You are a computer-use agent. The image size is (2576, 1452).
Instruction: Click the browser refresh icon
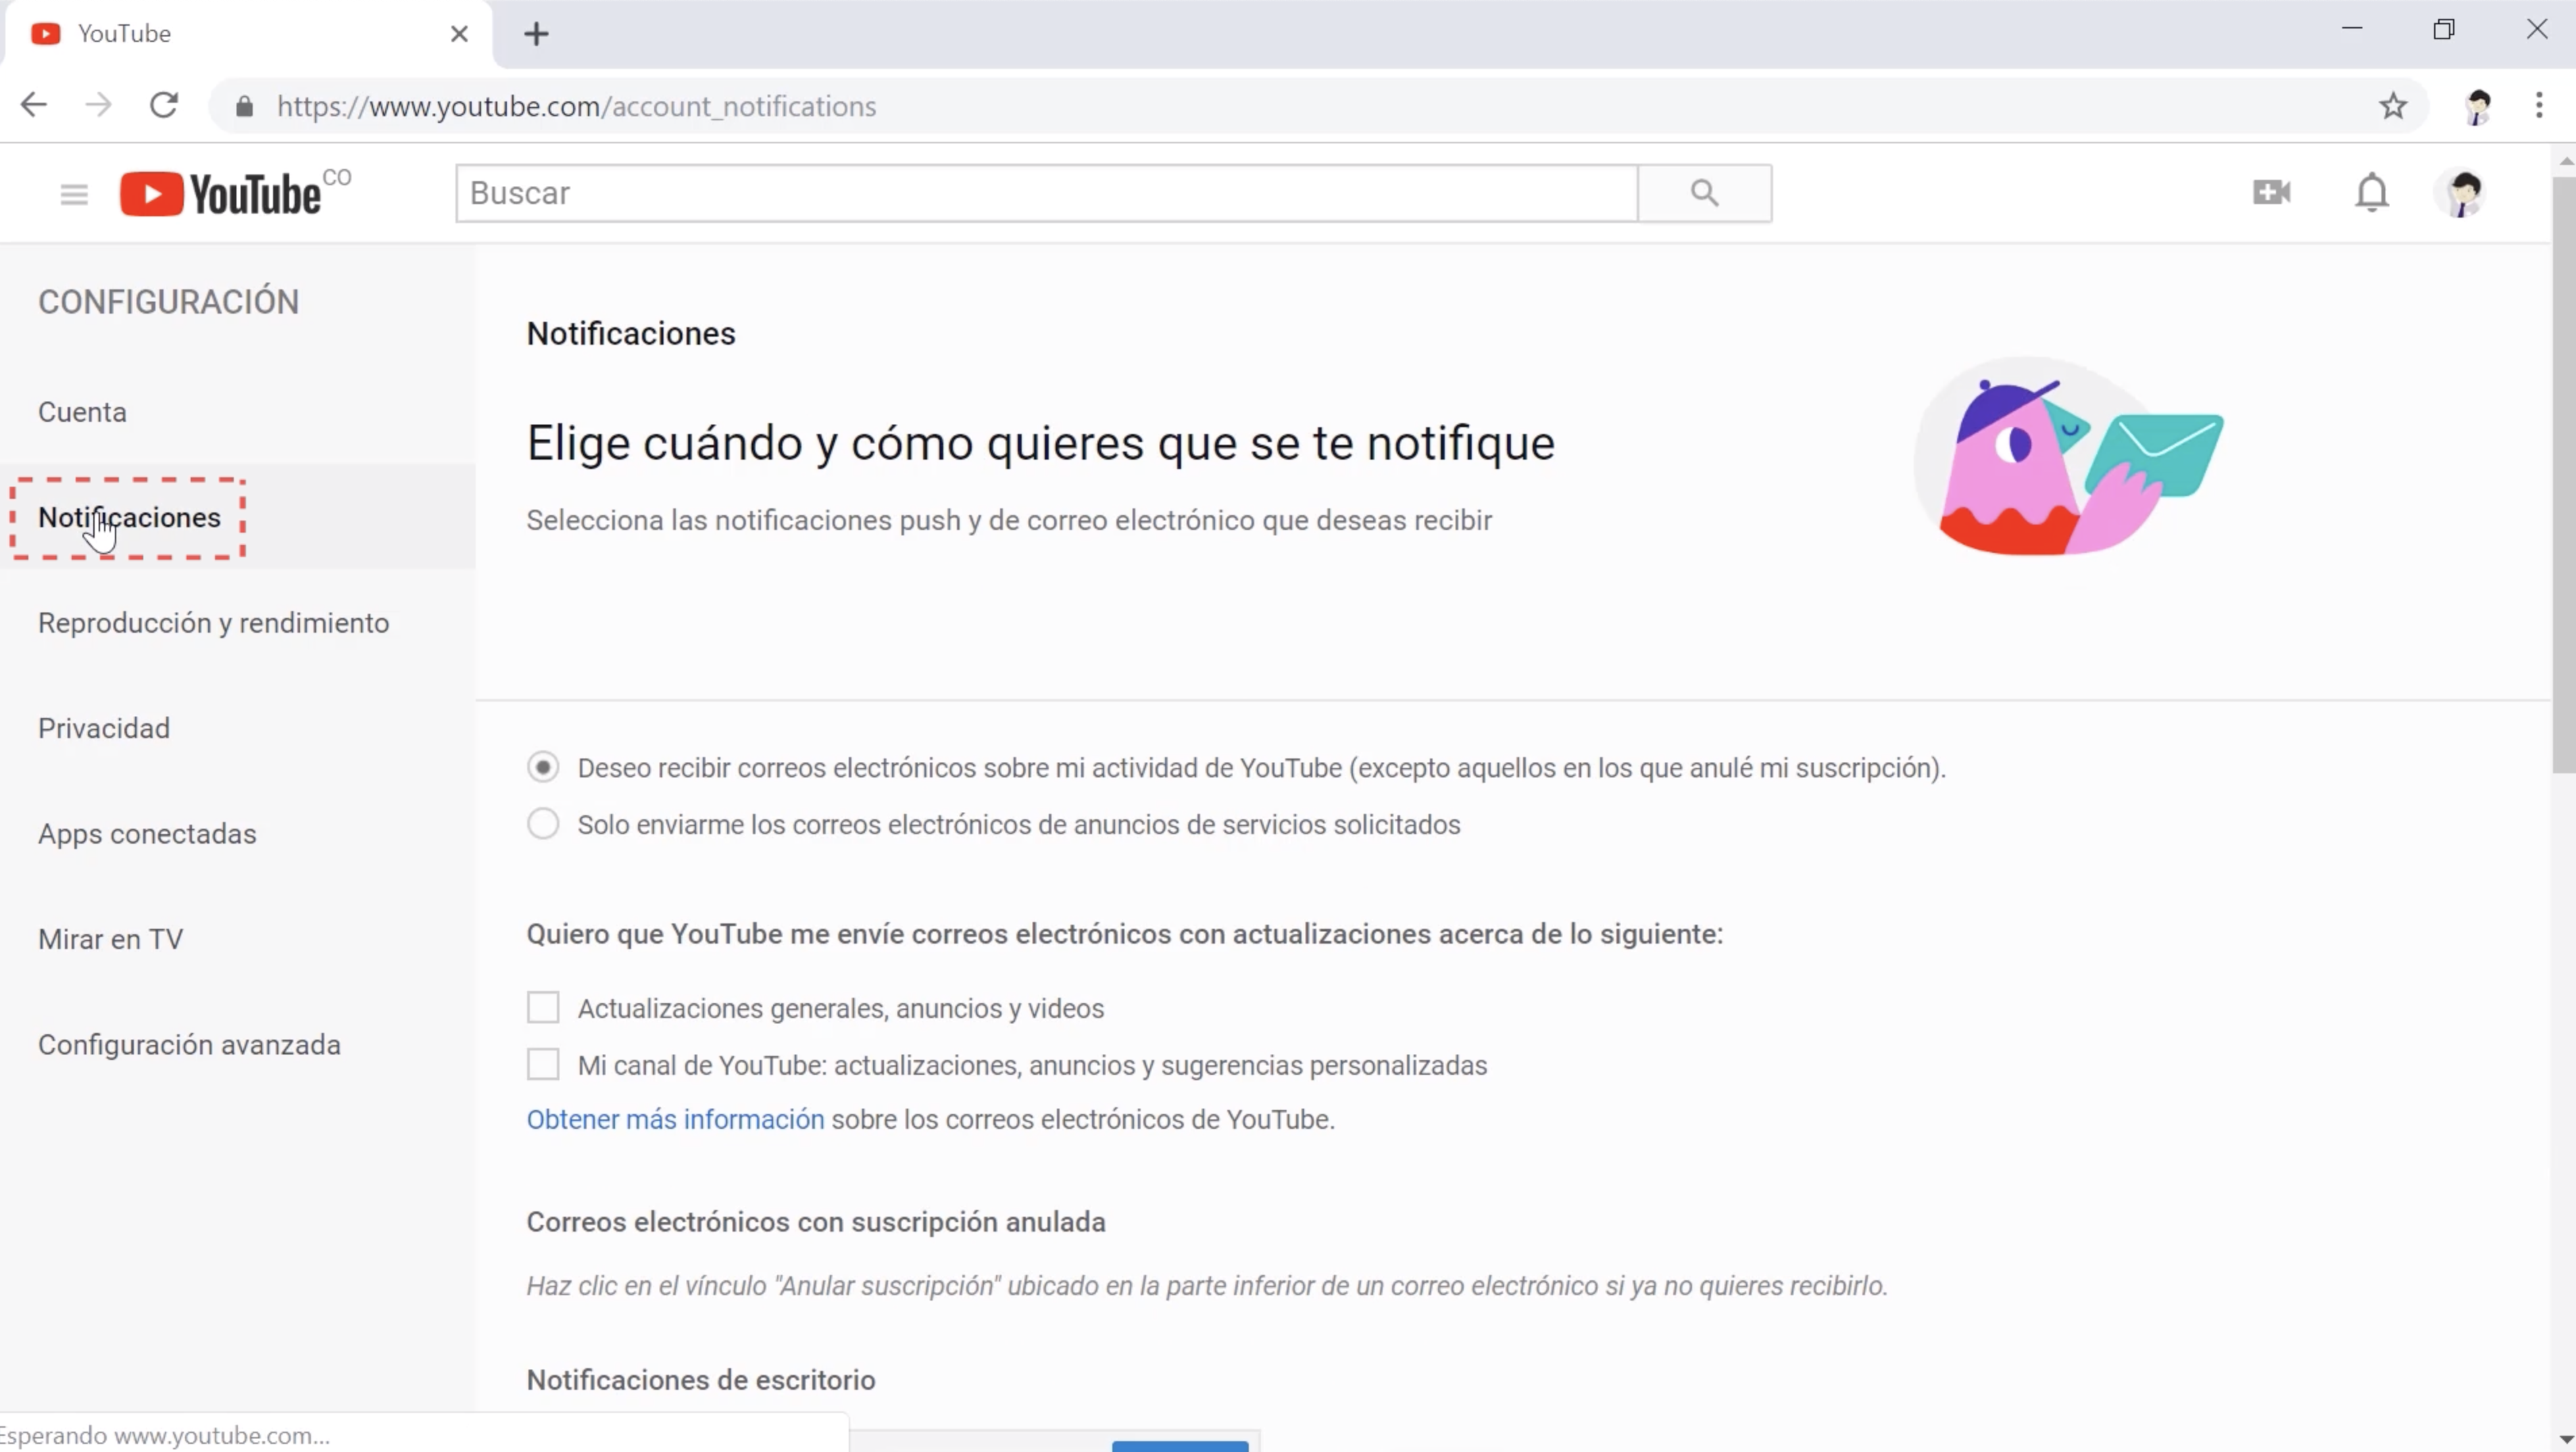coord(163,105)
